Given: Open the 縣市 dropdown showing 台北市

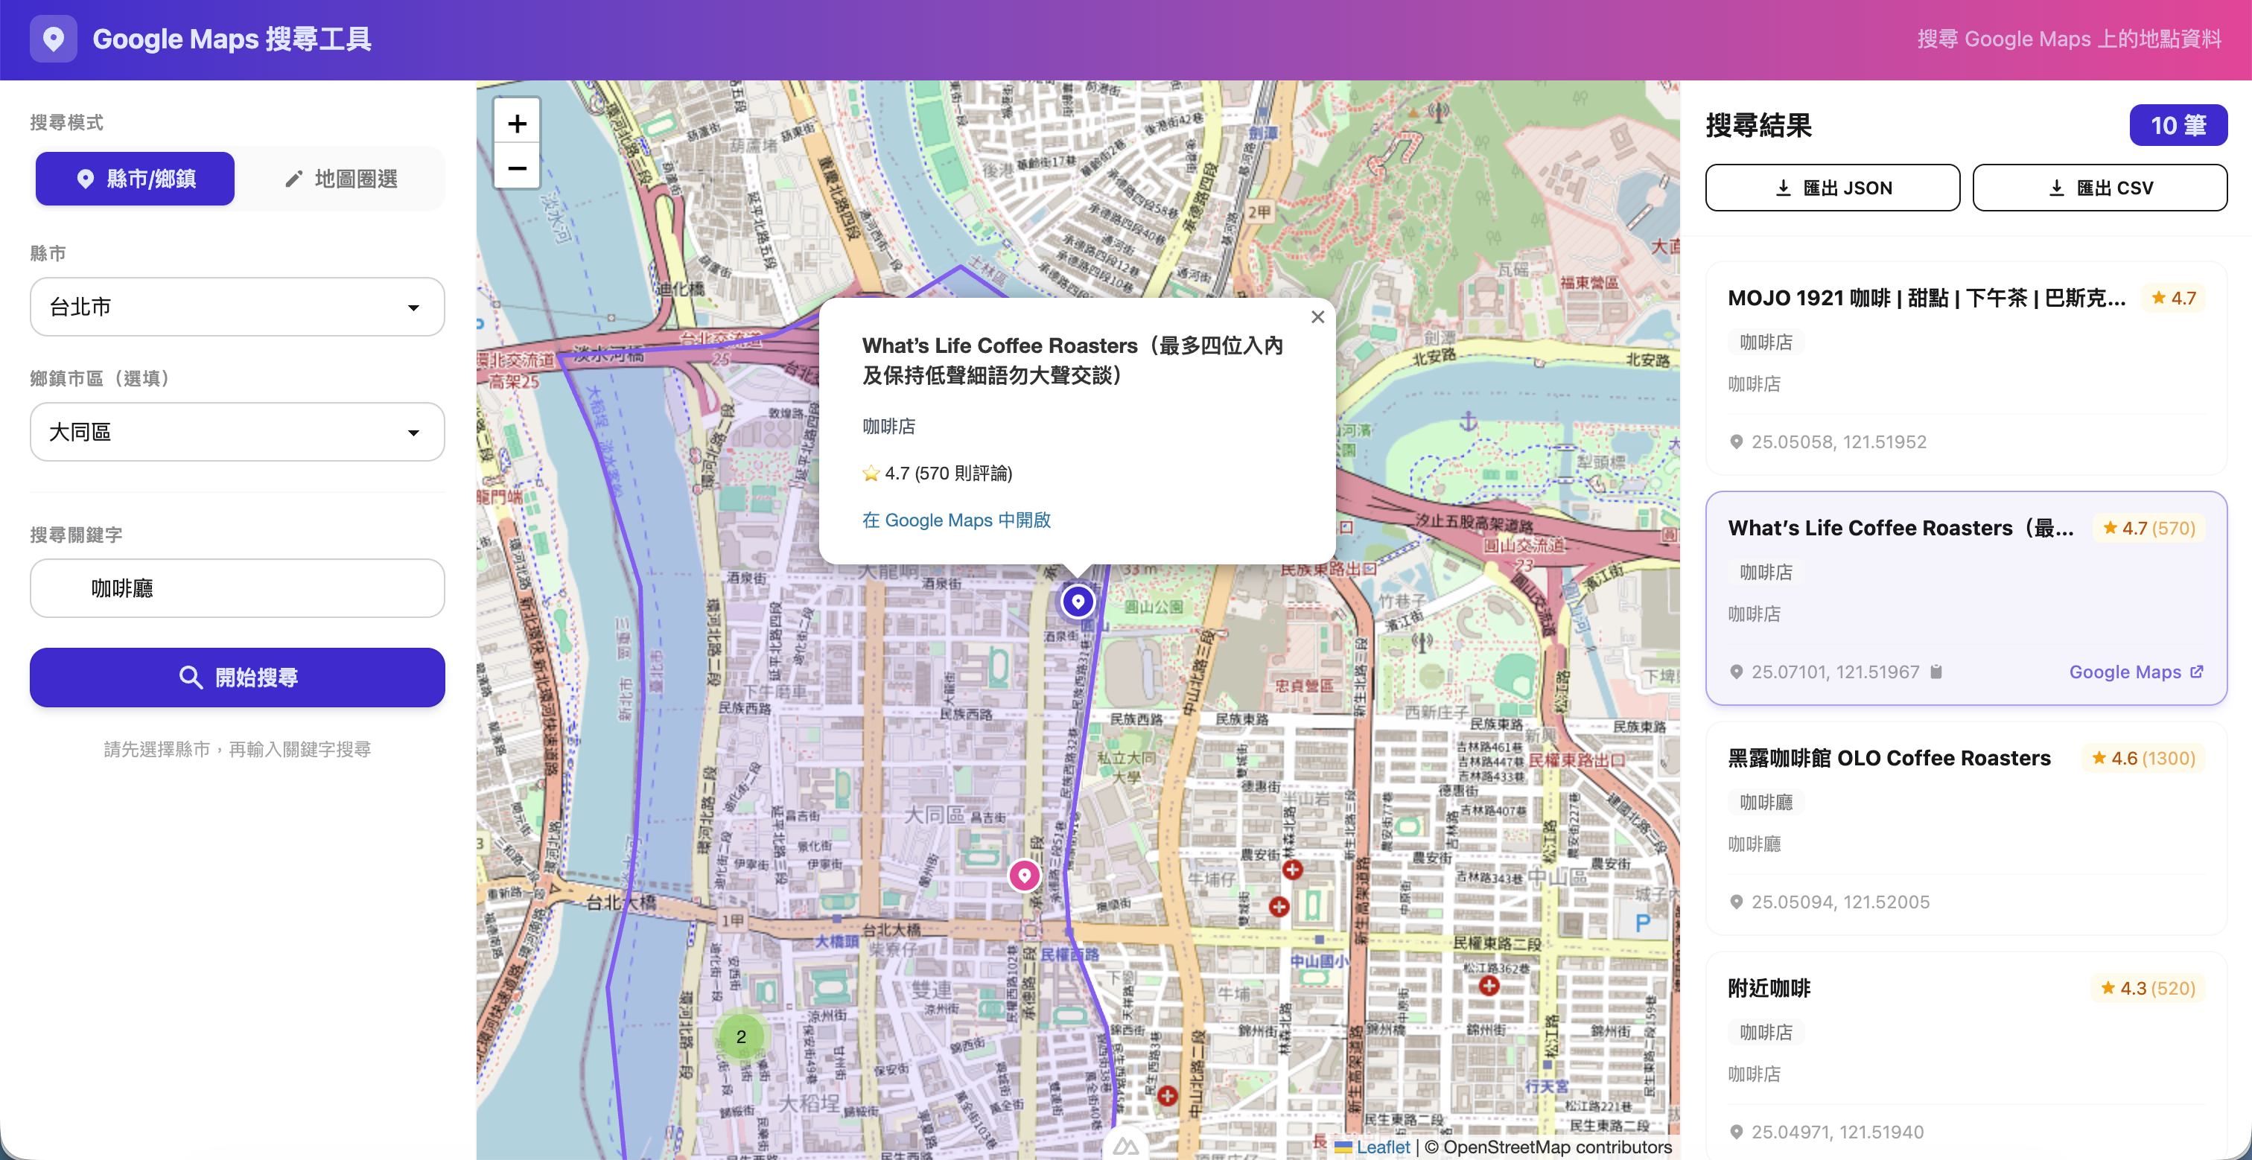Looking at the screenshot, I should [237, 307].
